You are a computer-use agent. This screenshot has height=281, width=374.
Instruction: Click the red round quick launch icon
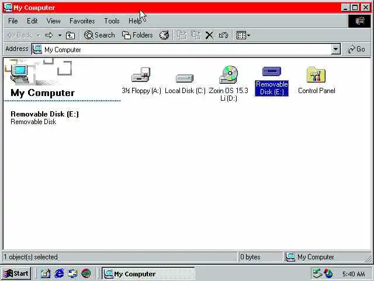coord(86,273)
